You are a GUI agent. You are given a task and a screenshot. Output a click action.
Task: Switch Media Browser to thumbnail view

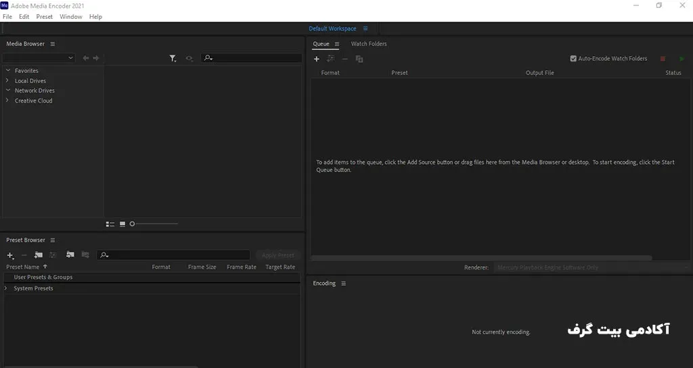[122, 224]
